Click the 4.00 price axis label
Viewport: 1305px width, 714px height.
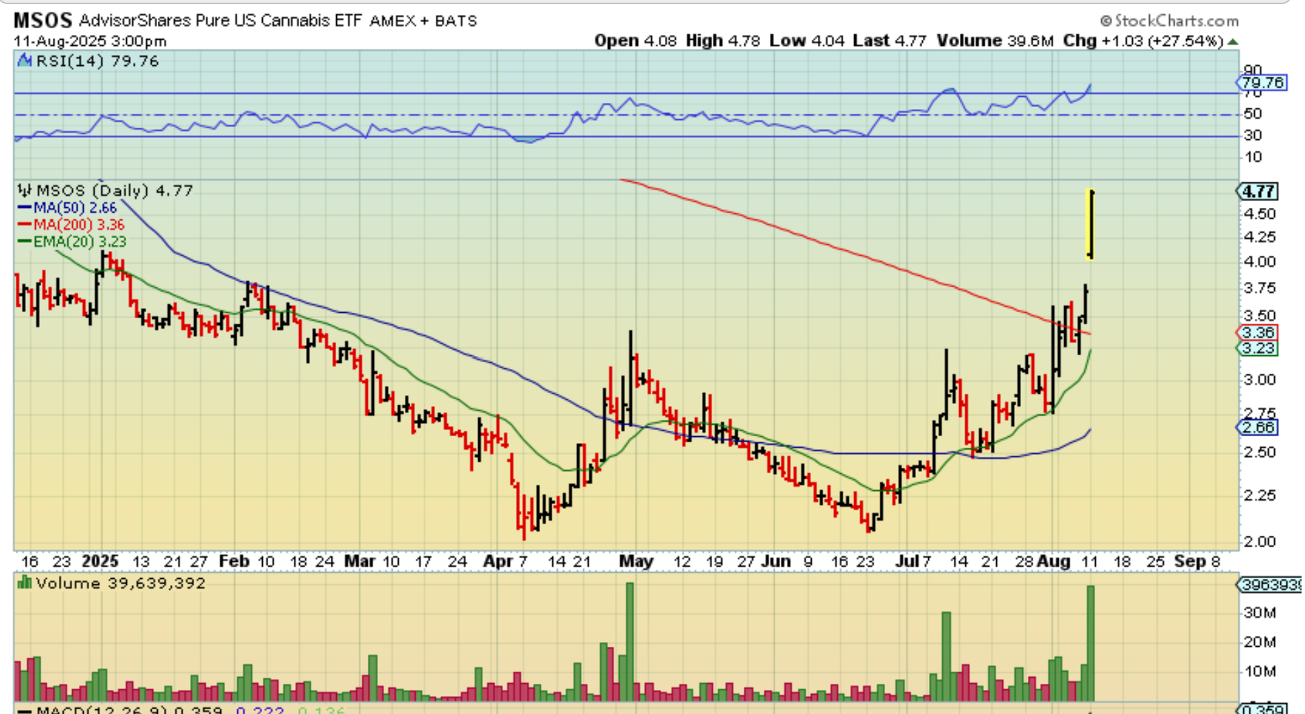(1260, 262)
